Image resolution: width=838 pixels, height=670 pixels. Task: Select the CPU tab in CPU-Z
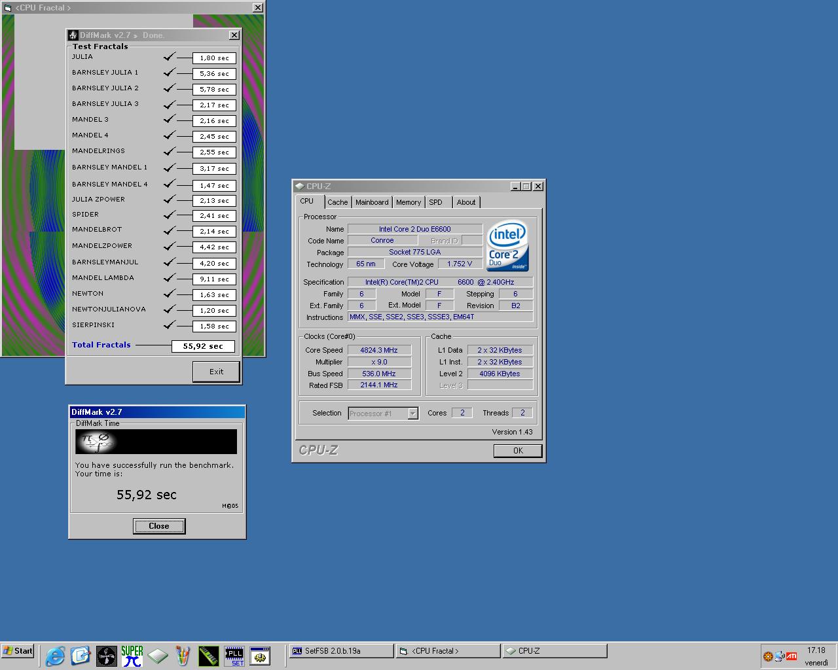[309, 202]
